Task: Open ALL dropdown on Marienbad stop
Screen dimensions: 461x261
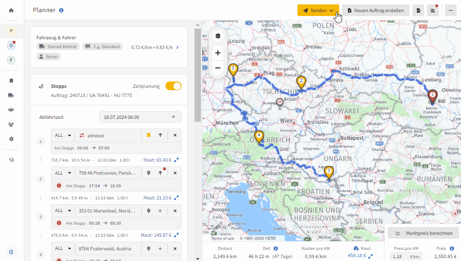Action: point(63,211)
